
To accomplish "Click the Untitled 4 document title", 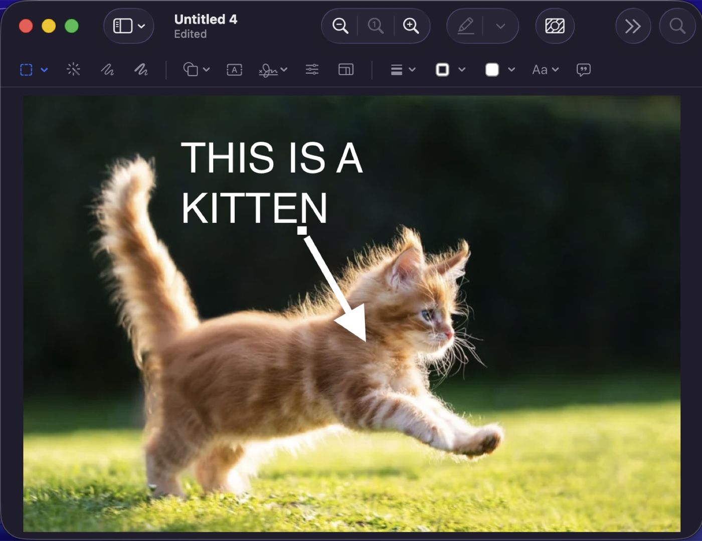I will pos(206,20).
